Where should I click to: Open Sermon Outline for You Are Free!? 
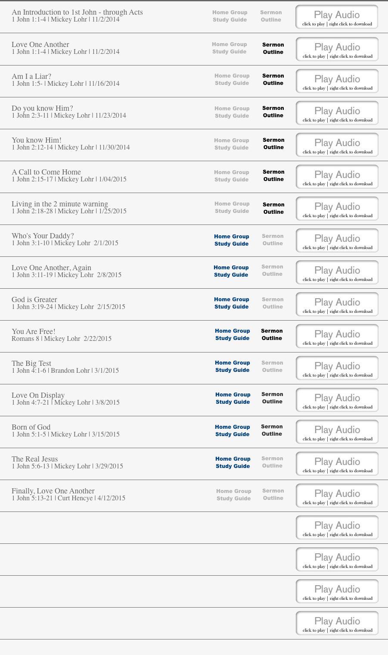pos(272,334)
